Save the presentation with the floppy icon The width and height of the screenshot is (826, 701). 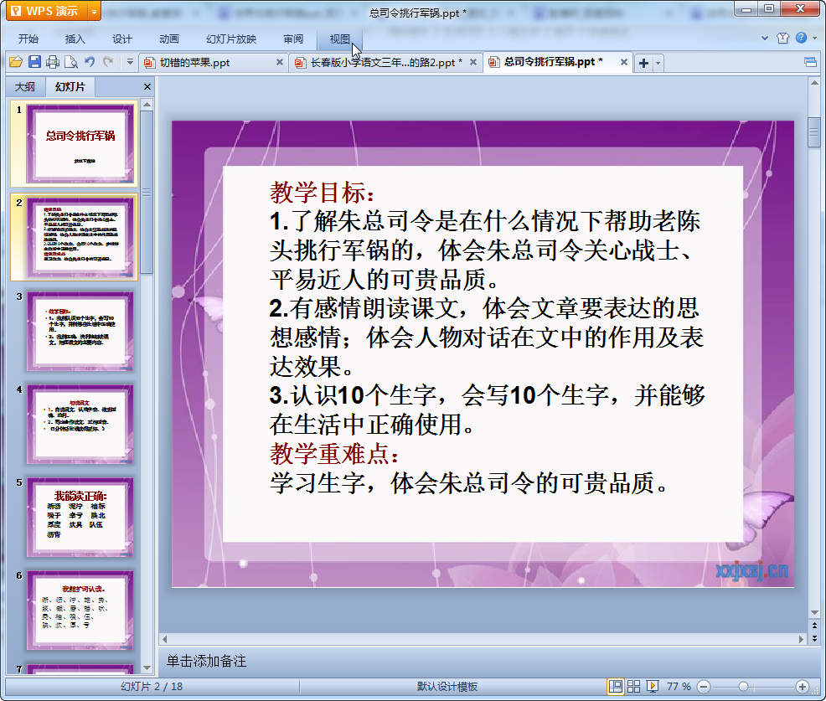point(35,62)
